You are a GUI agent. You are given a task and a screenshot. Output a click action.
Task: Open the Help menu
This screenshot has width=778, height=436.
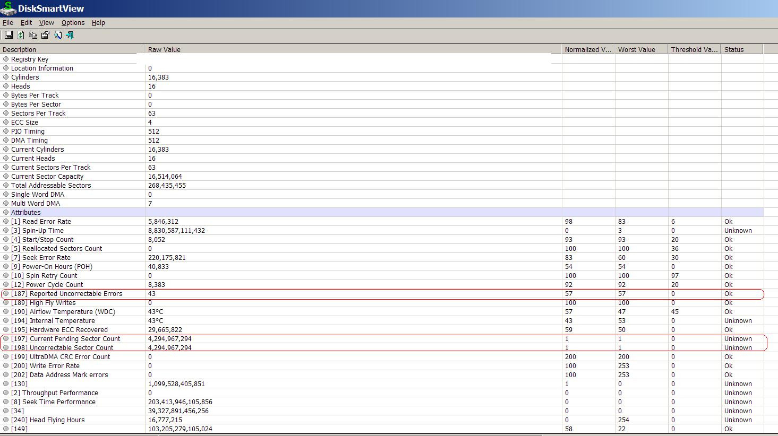(98, 23)
